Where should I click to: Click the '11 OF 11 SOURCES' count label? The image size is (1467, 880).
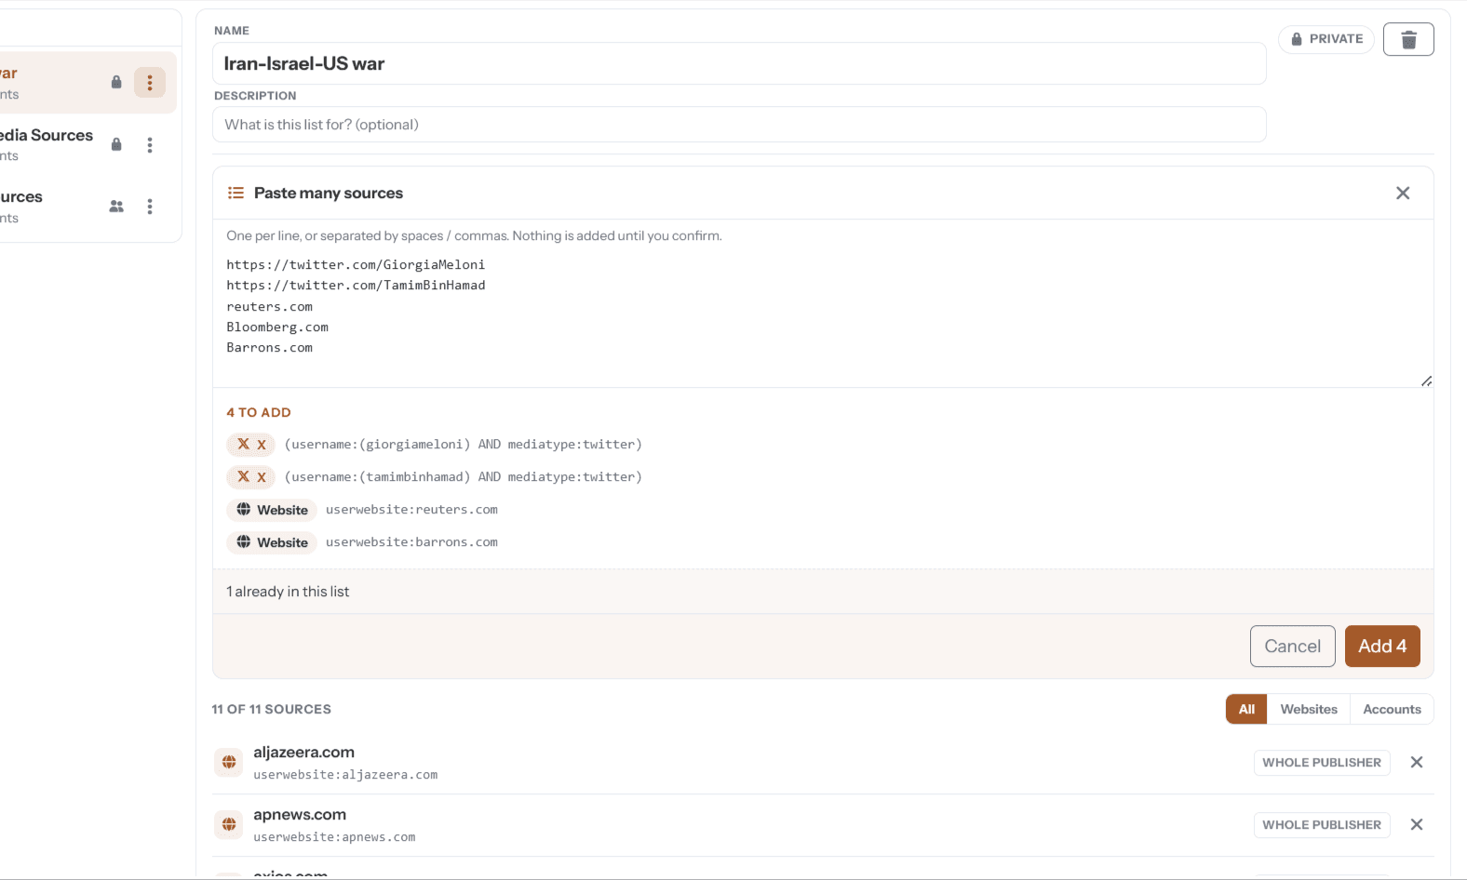pyautogui.click(x=271, y=709)
